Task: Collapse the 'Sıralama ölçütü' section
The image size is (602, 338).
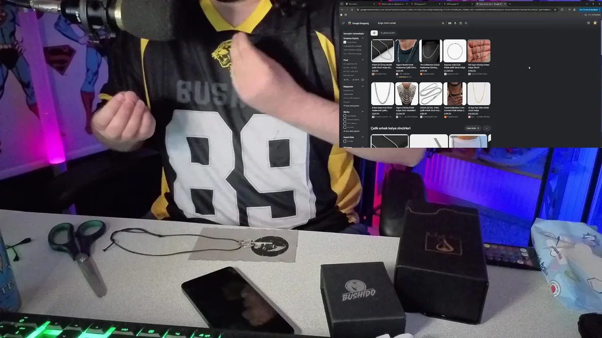Action: pyautogui.click(x=363, y=38)
